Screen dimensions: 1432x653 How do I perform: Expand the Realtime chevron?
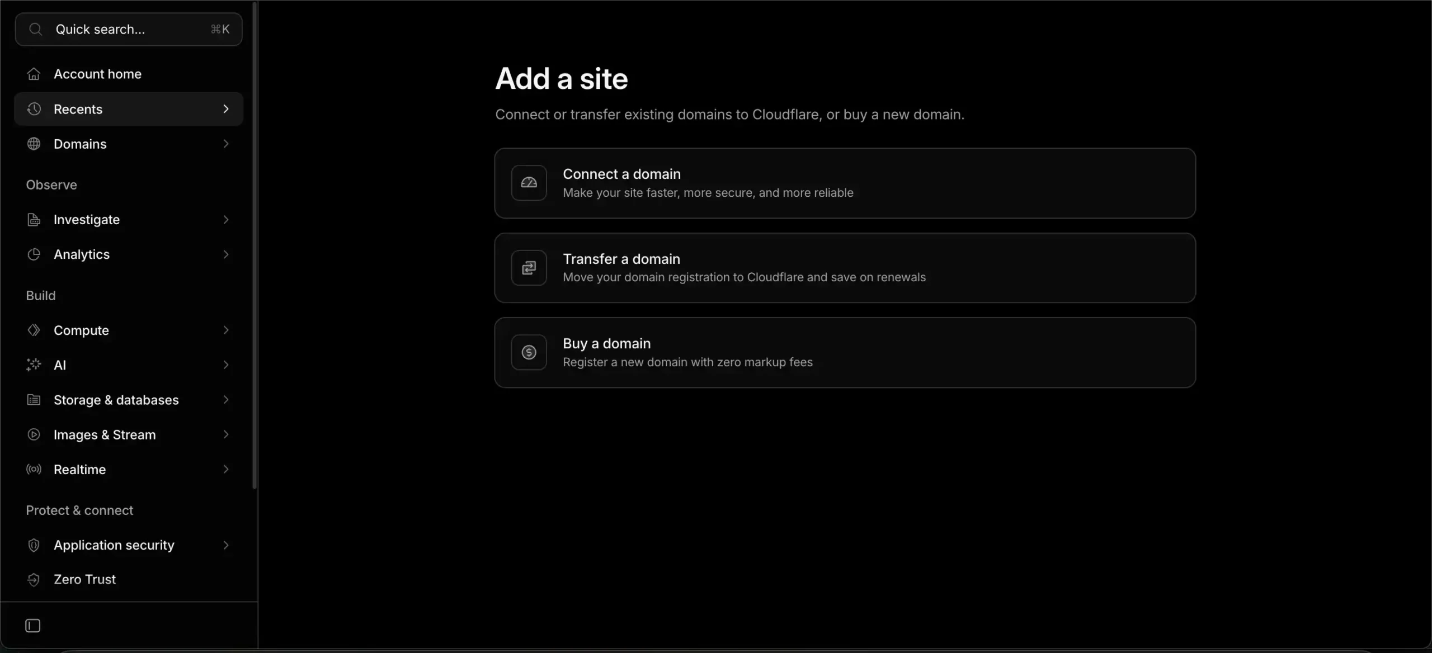tap(226, 469)
